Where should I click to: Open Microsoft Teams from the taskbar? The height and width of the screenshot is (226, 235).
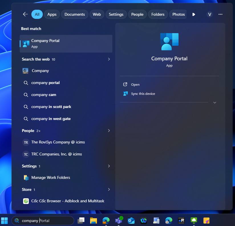tap(118, 220)
